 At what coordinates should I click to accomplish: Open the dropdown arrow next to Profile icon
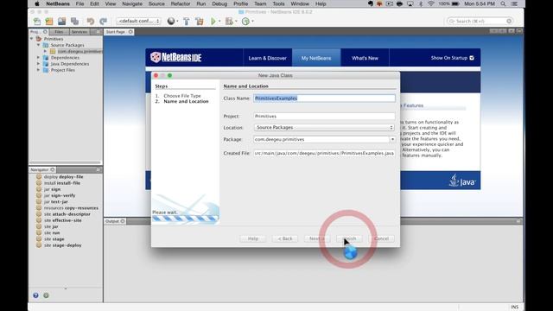tap(252, 21)
